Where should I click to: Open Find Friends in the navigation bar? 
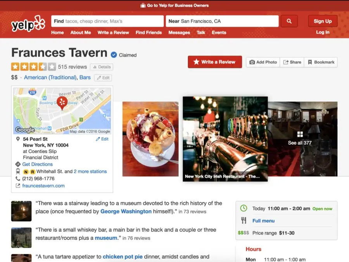click(x=149, y=33)
